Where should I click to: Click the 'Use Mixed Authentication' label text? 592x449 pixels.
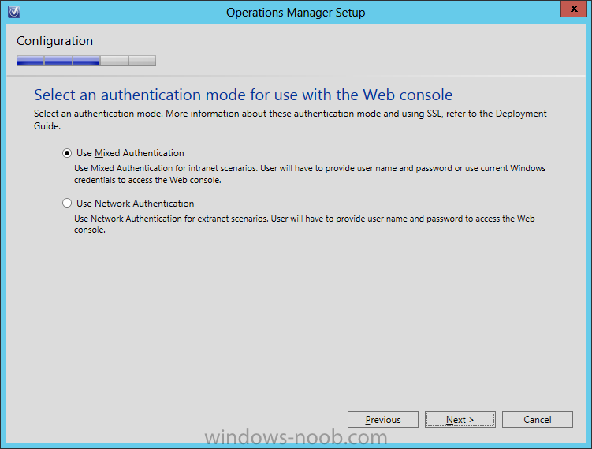click(130, 153)
